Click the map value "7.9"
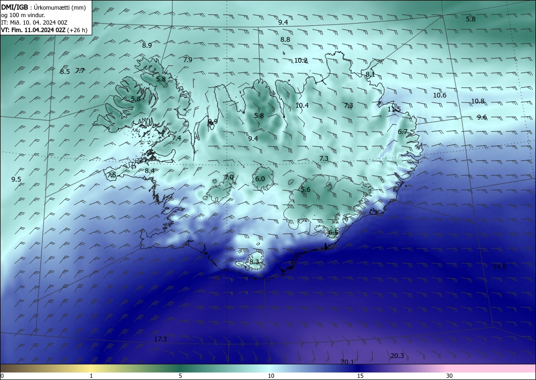The width and height of the screenshot is (536, 380). pyautogui.click(x=188, y=60)
